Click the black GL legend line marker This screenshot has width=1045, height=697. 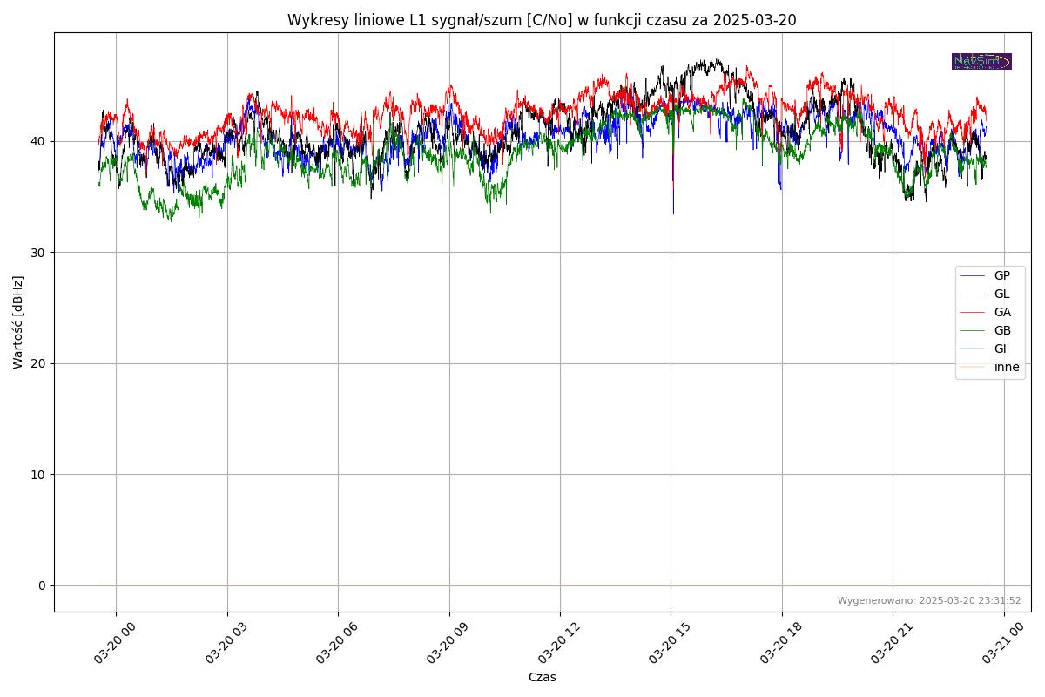click(972, 294)
